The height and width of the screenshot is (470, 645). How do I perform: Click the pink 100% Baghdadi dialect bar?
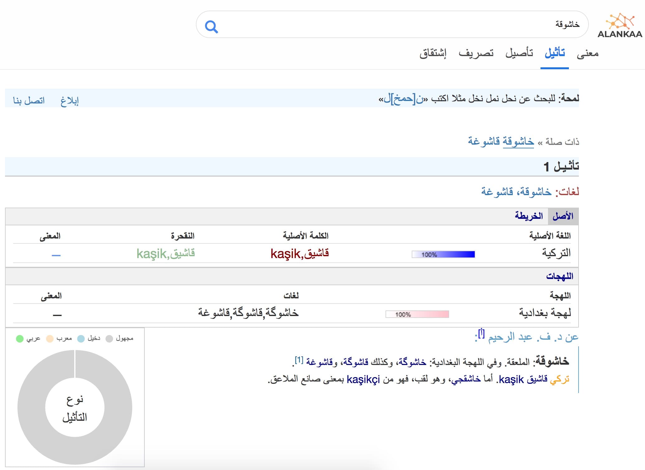(417, 314)
